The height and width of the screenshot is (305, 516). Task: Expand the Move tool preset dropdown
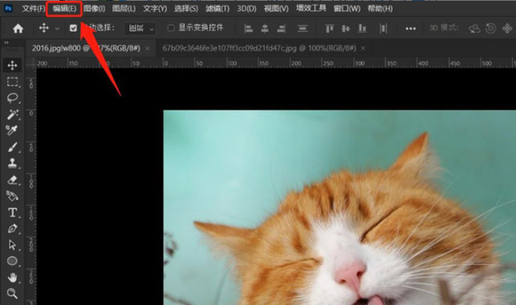point(57,28)
